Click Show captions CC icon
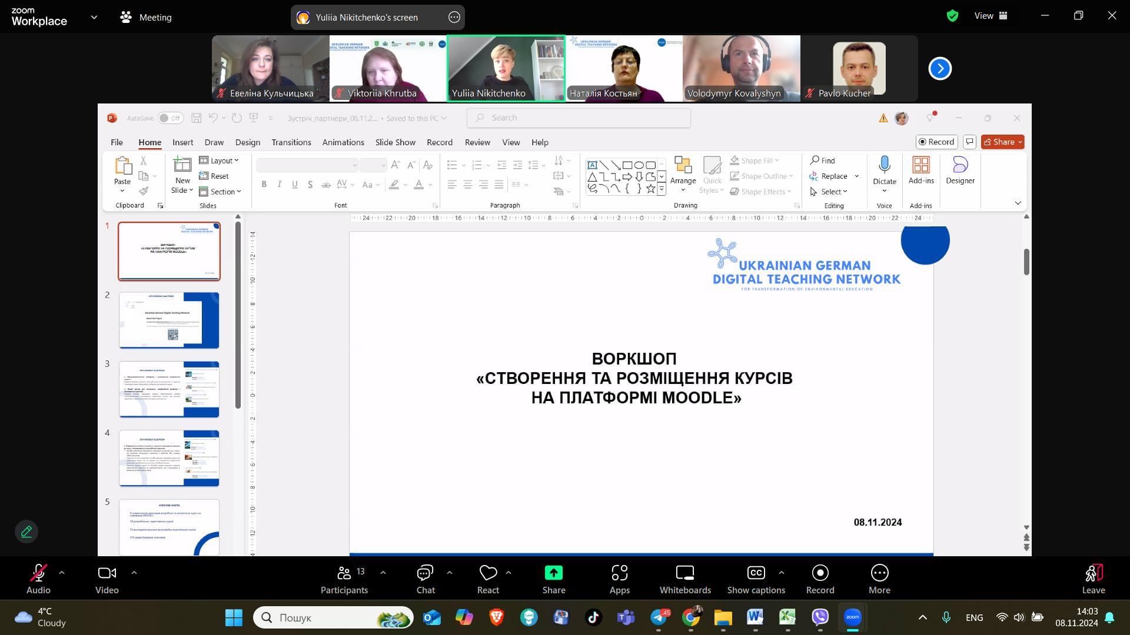This screenshot has height=635, width=1130. tap(756, 573)
